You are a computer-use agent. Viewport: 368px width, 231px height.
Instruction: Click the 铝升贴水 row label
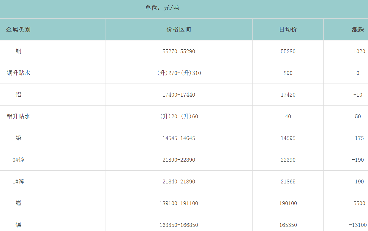(x=18, y=116)
